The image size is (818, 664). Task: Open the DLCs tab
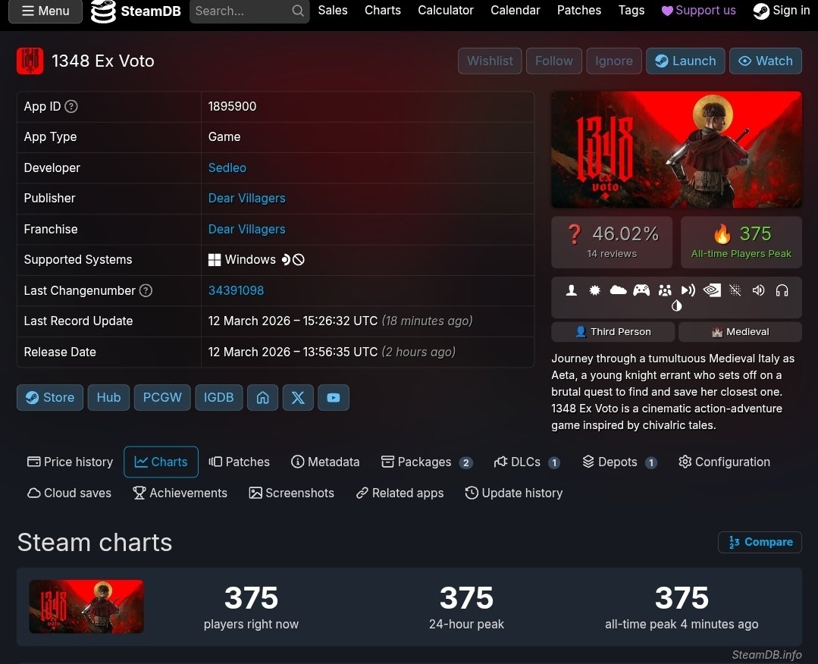(x=527, y=462)
